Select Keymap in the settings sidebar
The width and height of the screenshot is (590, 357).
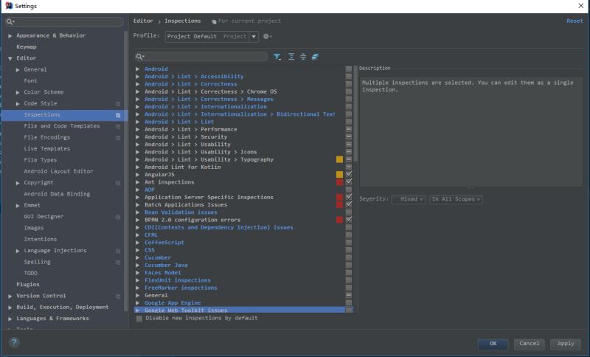pyautogui.click(x=27, y=46)
